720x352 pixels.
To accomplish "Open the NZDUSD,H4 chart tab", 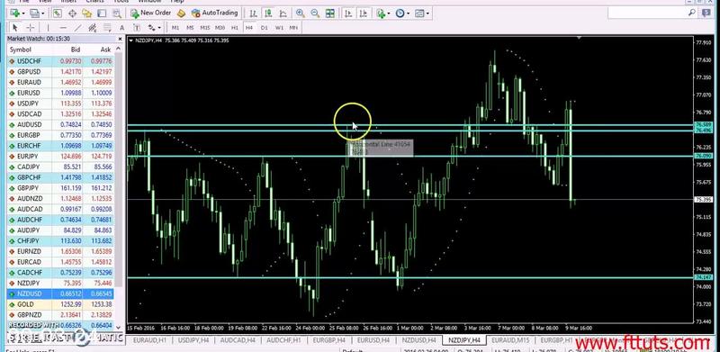I will pos(418,340).
